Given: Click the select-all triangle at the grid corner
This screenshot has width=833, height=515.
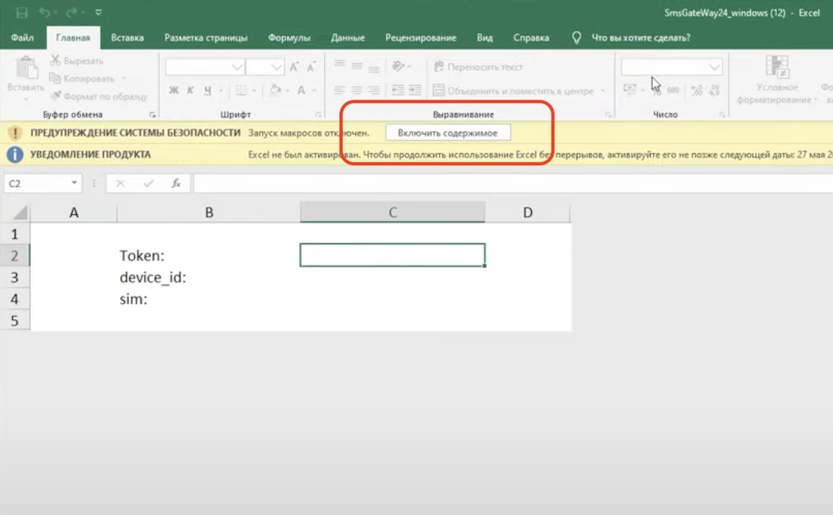Looking at the screenshot, I should point(21,213).
